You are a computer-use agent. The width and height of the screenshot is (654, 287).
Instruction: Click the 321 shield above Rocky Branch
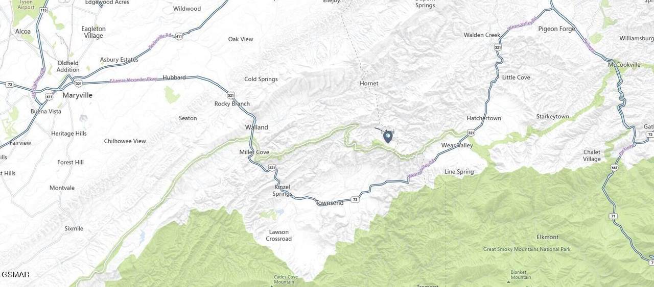231,95
